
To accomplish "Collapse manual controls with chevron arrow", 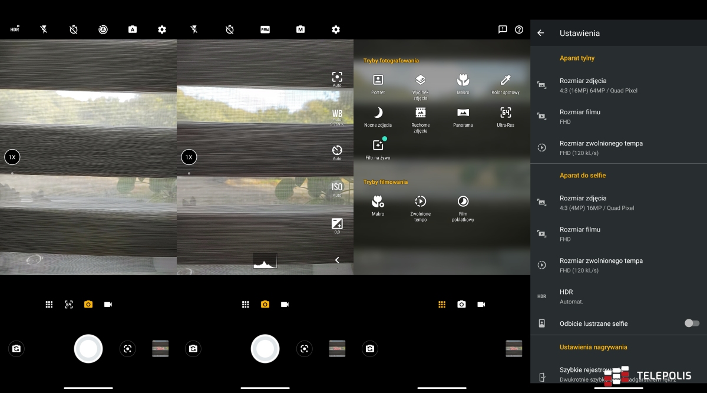I will [337, 260].
